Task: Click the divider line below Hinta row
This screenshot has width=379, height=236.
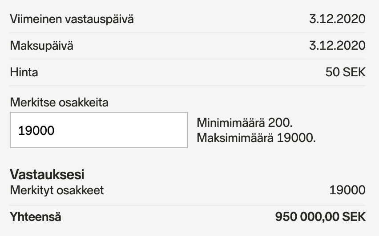Action: click(187, 86)
